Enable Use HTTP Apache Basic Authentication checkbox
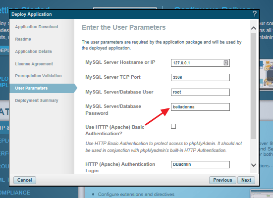The image size is (273, 198). pyautogui.click(x=173, y=126)
